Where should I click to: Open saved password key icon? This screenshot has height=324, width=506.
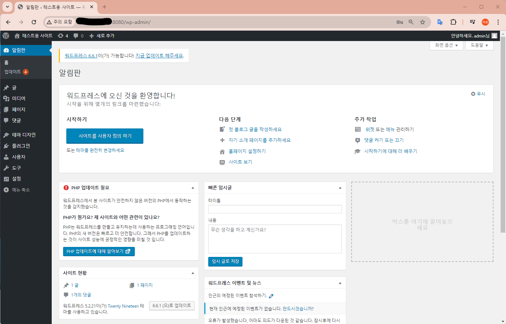pos(400,22)
